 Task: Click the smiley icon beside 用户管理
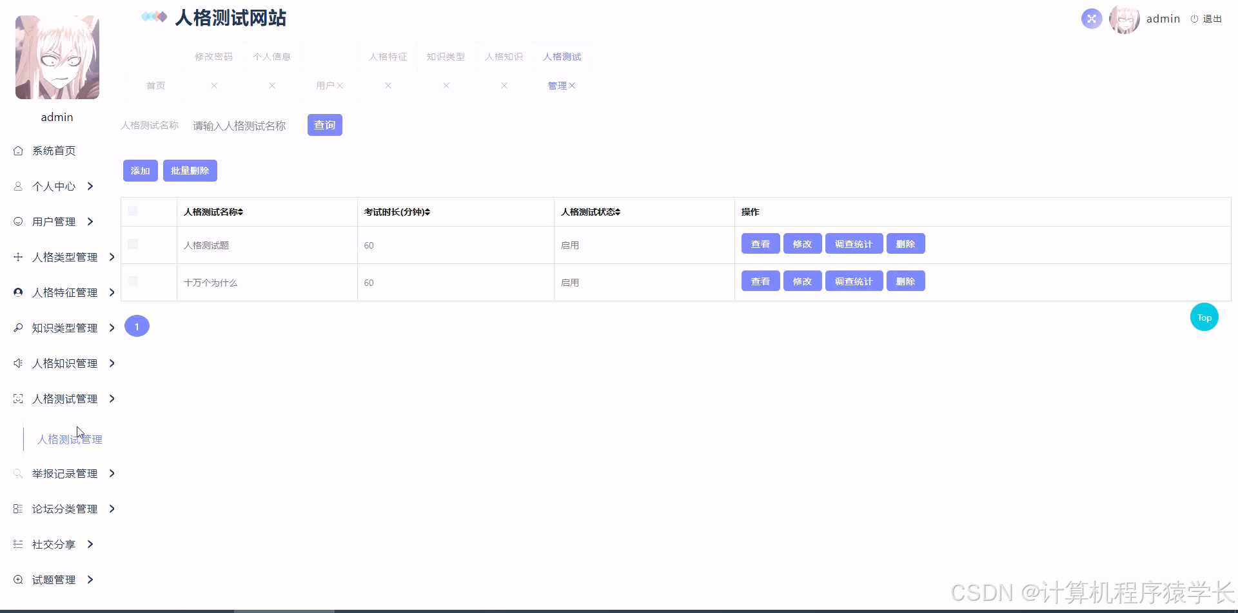(x=18, y=222)
